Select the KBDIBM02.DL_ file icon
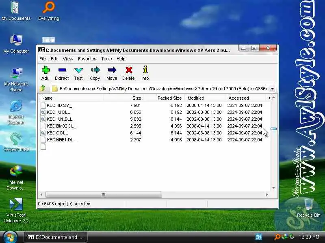This screenshot has height=243, width=325. coord(43,126)
